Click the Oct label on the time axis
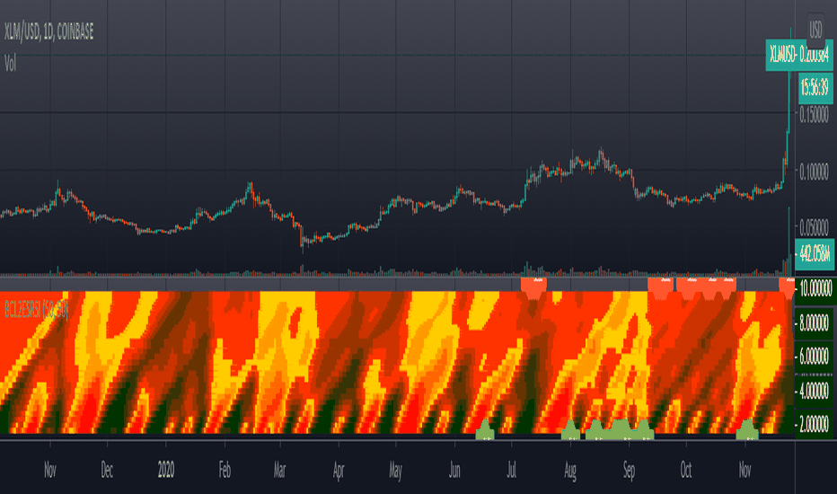Screen dimensions: 837x494 (x=686, y=471)
